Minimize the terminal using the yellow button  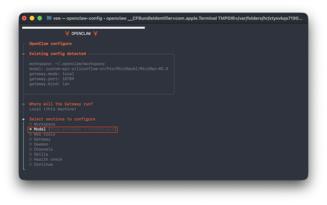[32, 18]
